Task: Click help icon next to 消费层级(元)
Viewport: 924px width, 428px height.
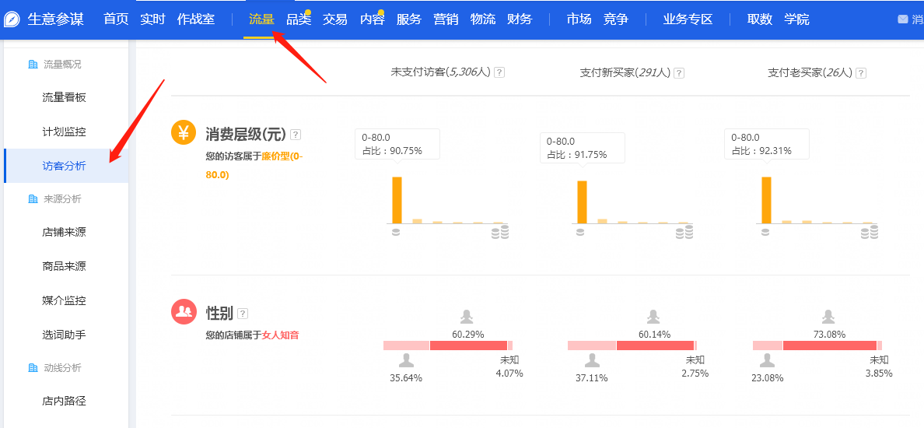Action: tap(296, 135)
